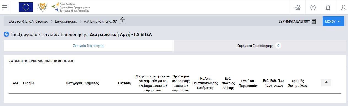Click the lock icon beside Επισκόπησης 37
The width and height of the screenshot is (348, 106).
pyautogui.click(x=123, y=21)
